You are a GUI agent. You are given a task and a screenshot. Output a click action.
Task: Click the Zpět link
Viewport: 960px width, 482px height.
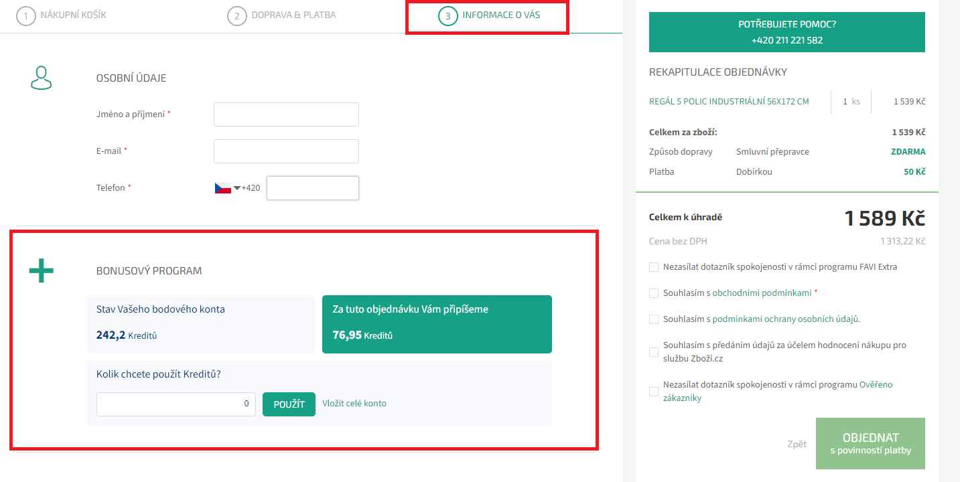click(797, 444)
